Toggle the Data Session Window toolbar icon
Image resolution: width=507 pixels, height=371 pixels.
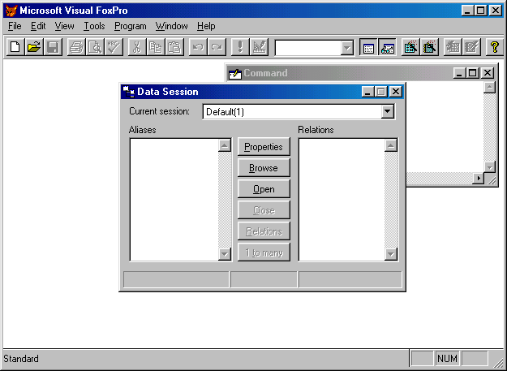point(388,47)
